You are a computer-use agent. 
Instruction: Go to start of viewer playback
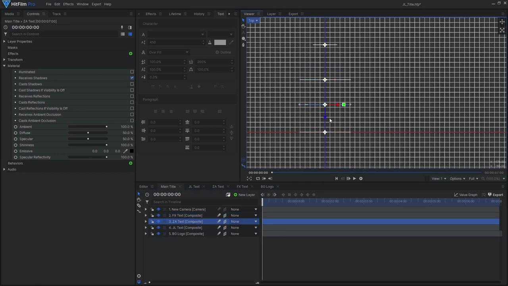[337, 178]
